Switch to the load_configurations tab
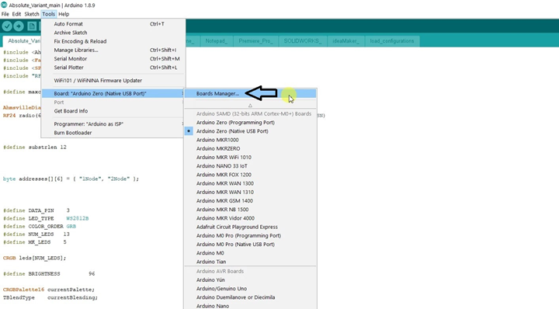 click(392, 41)
